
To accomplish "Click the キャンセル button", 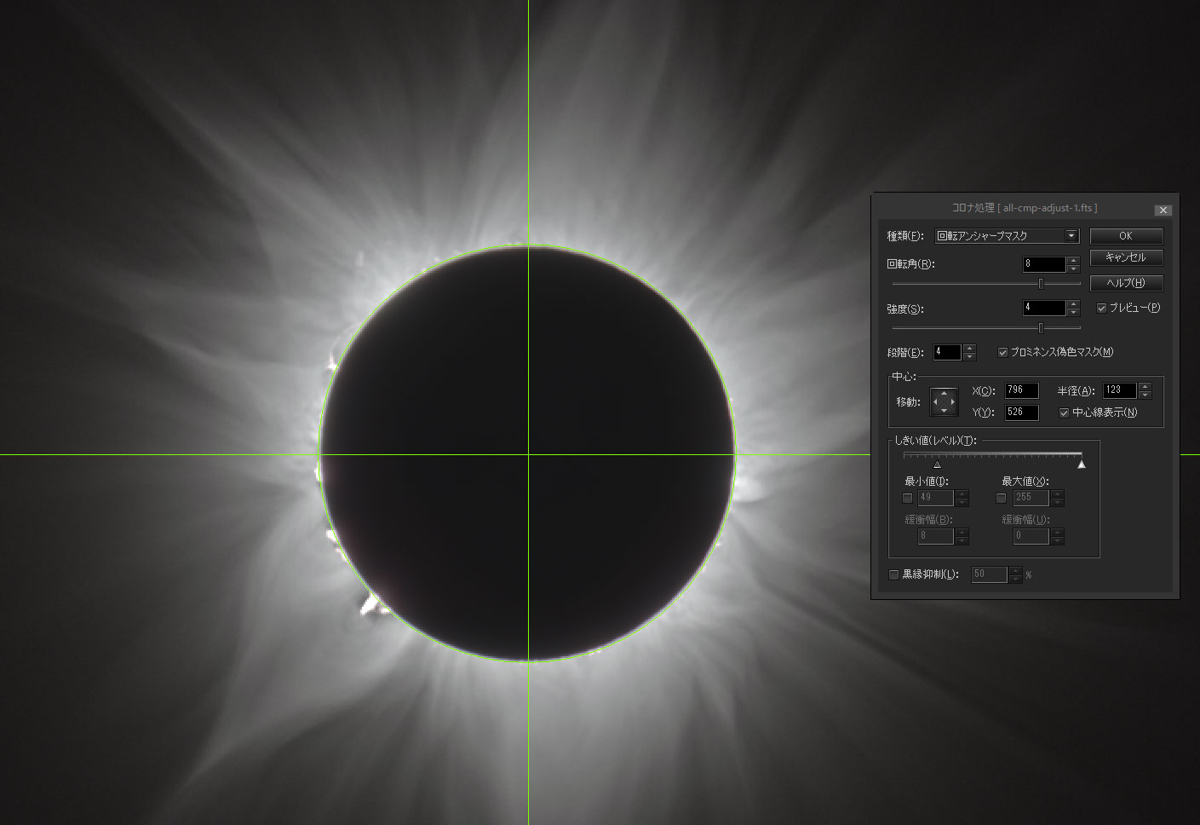I will click(x=1126, y=257).
